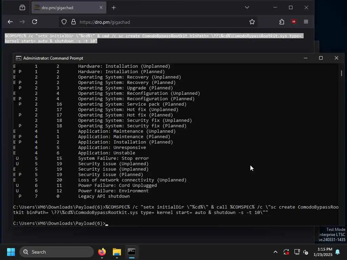Viewport: 347px width, 260px height.
Task: Click the Command Prompt title bar icon
Action: click(19, 58)
